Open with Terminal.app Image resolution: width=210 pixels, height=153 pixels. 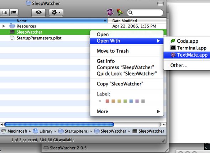click(187, 48)
